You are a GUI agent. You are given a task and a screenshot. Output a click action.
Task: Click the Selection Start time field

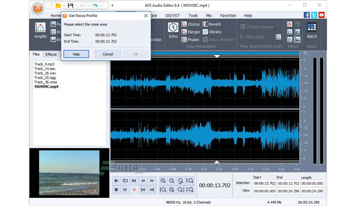point(265,183)
